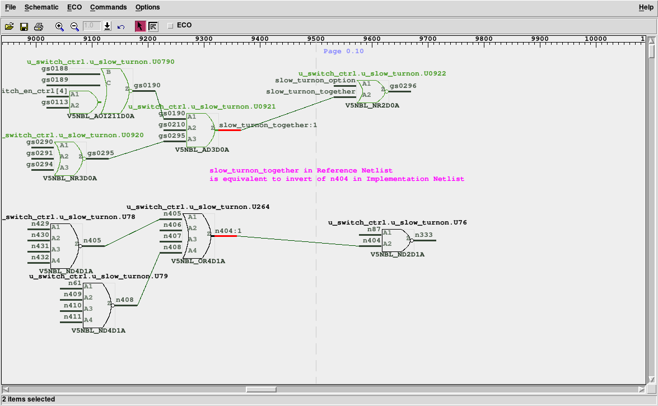The height and width of the screenshot is (406, 658).
Task: Expand the Commands menu
Action: click(108, 7)
